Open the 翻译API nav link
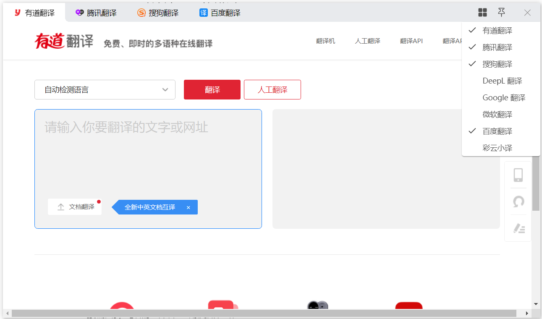 coord(411,41)
